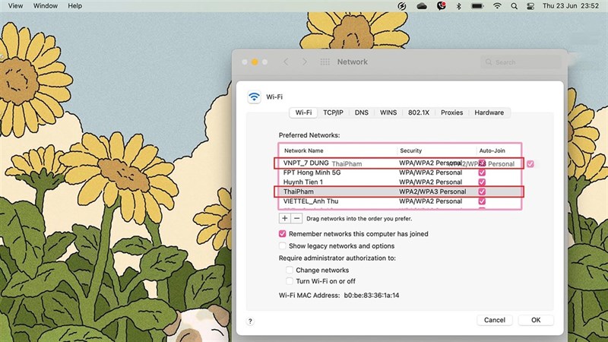Uncheck Remember networks this computer has joined
608x342 pixels.
click(283, 234)
